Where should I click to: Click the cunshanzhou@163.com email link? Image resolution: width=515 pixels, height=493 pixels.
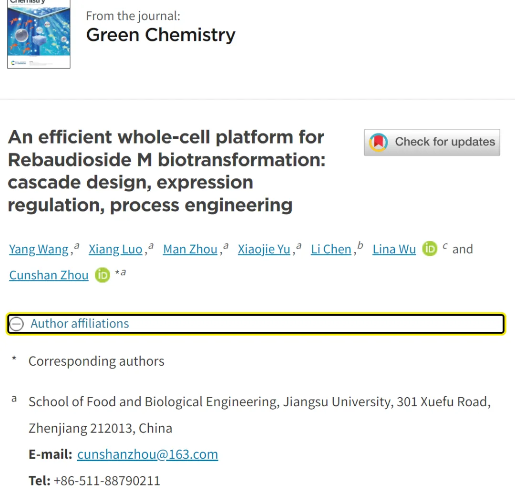tap(147, 454)
